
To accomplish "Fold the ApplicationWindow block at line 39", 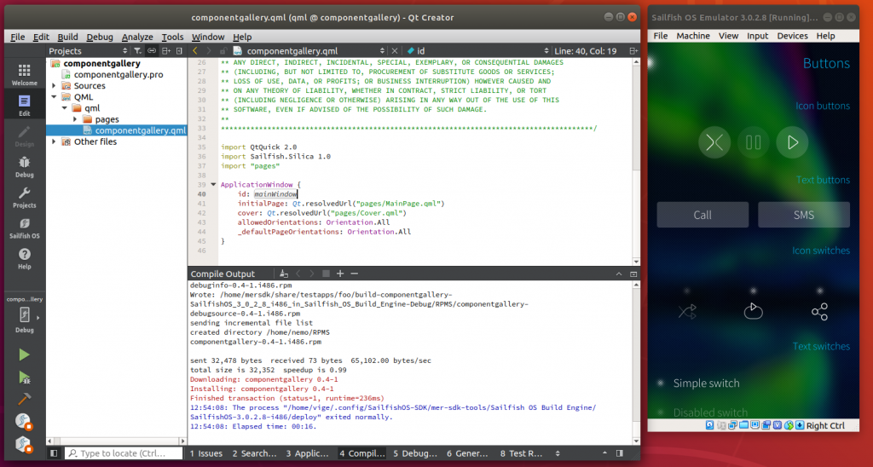I will coord(213,184).
